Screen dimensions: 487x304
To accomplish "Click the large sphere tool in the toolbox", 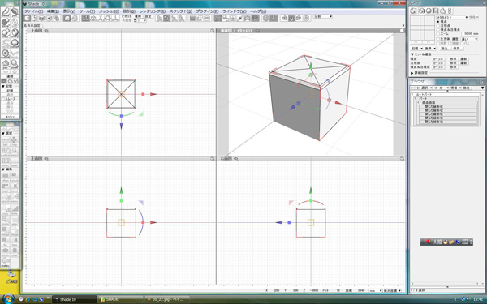I will point(15,43).
